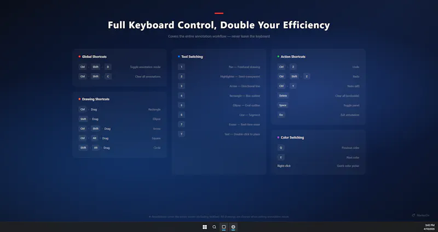Click 'Next color' label
Viewport: 438px width, 232px height.
coord(353,158)
